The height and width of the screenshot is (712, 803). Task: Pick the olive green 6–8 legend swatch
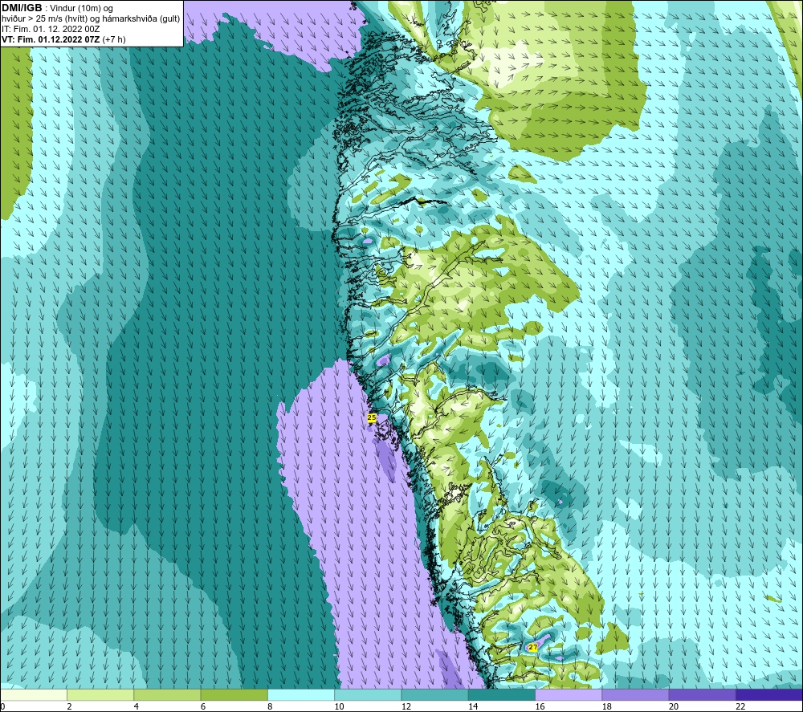234,694
